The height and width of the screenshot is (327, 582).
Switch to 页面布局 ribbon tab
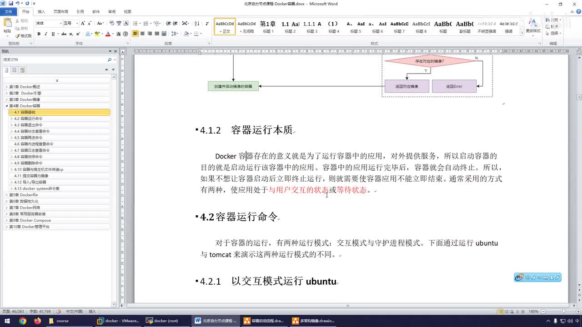click(61, 11)
